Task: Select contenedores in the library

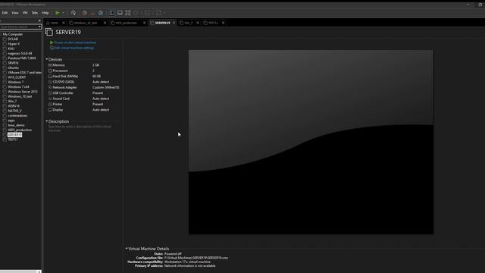Action: [x=17, y=115]
